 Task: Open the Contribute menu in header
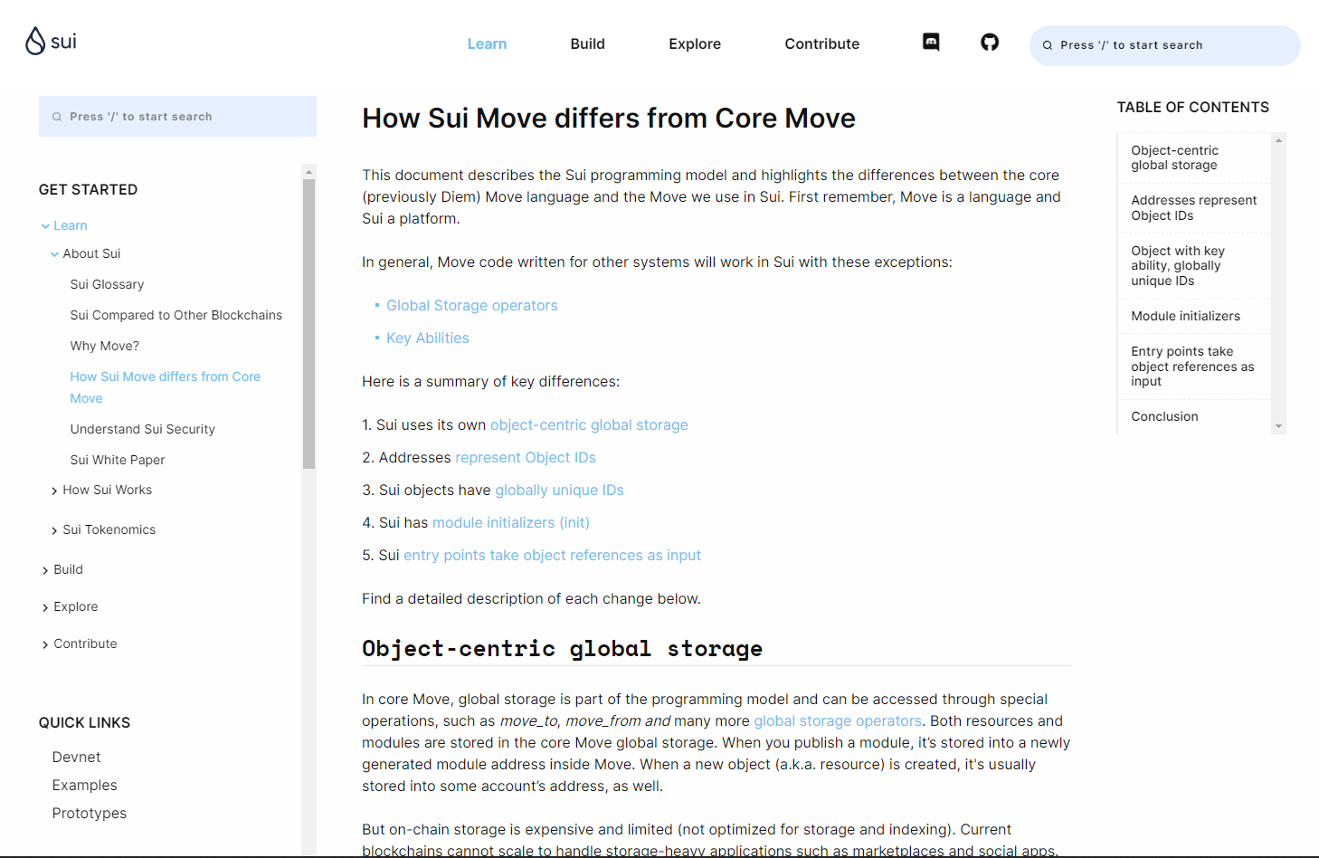coord(821,43)
